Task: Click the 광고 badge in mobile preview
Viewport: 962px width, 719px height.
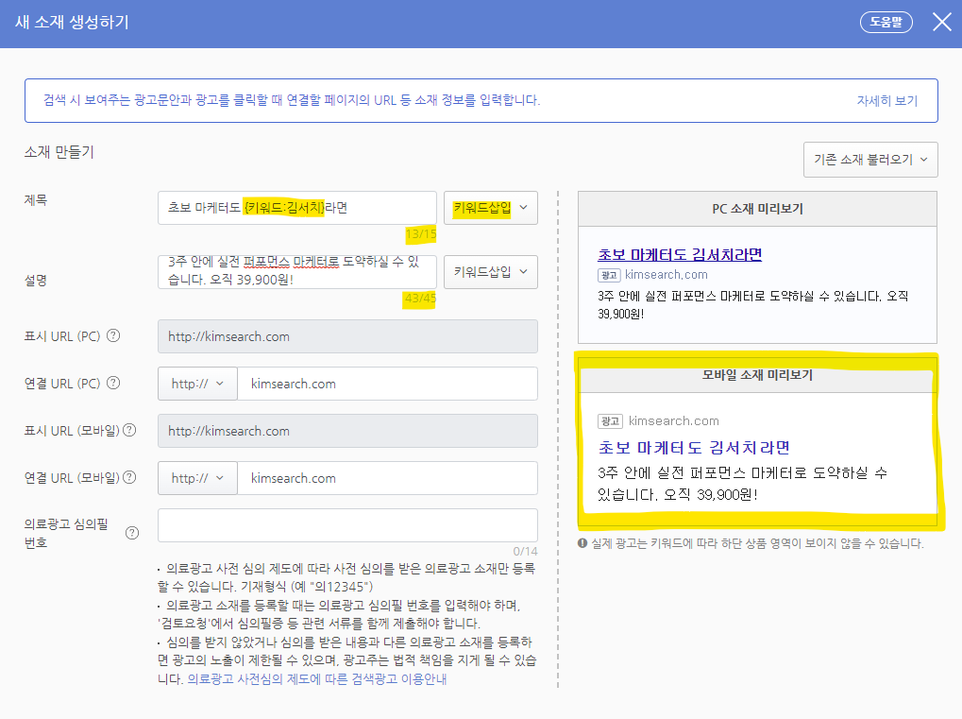Action: [611, 421]
